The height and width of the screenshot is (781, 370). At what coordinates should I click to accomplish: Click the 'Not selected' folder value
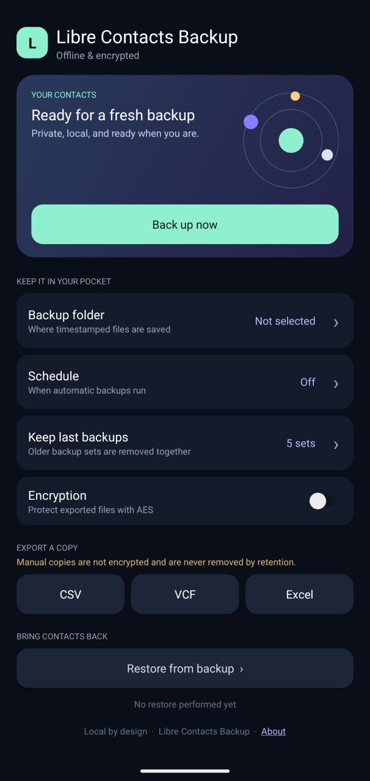click(x=285, y=321)
